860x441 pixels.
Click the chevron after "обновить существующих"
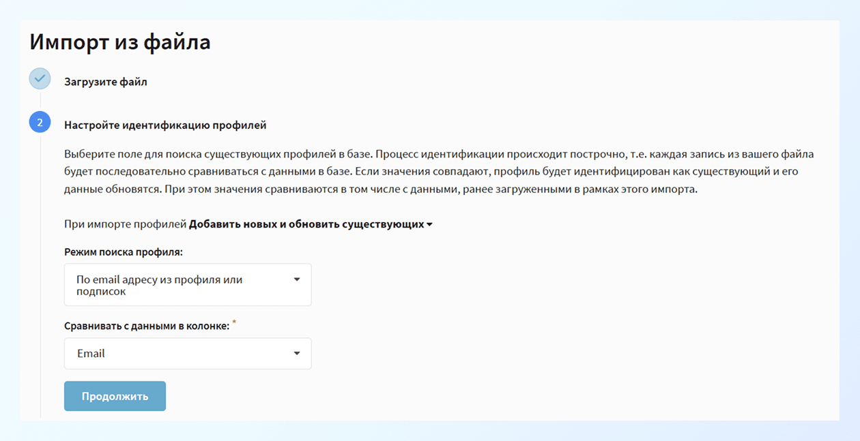click(x=430, y=223)
